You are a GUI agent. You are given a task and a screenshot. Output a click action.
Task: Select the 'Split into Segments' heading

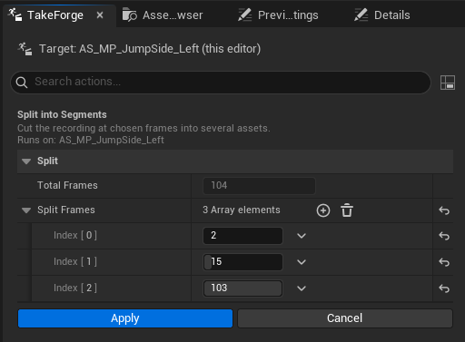tap(62, 115)
